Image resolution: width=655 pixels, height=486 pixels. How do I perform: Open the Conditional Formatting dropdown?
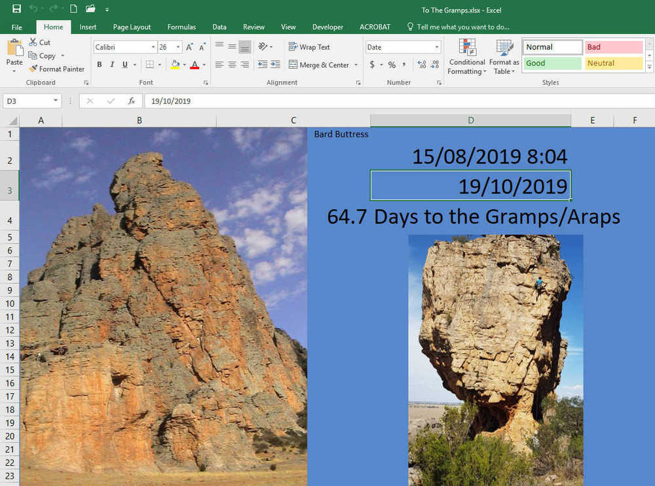[467, 58]
